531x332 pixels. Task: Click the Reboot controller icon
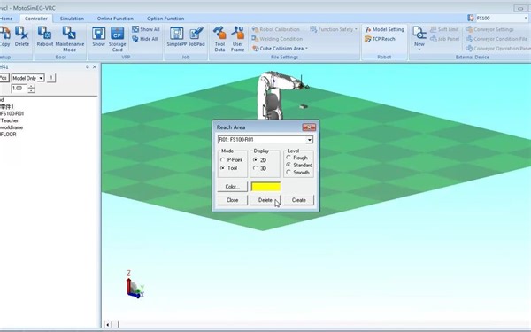pos(45,36)
